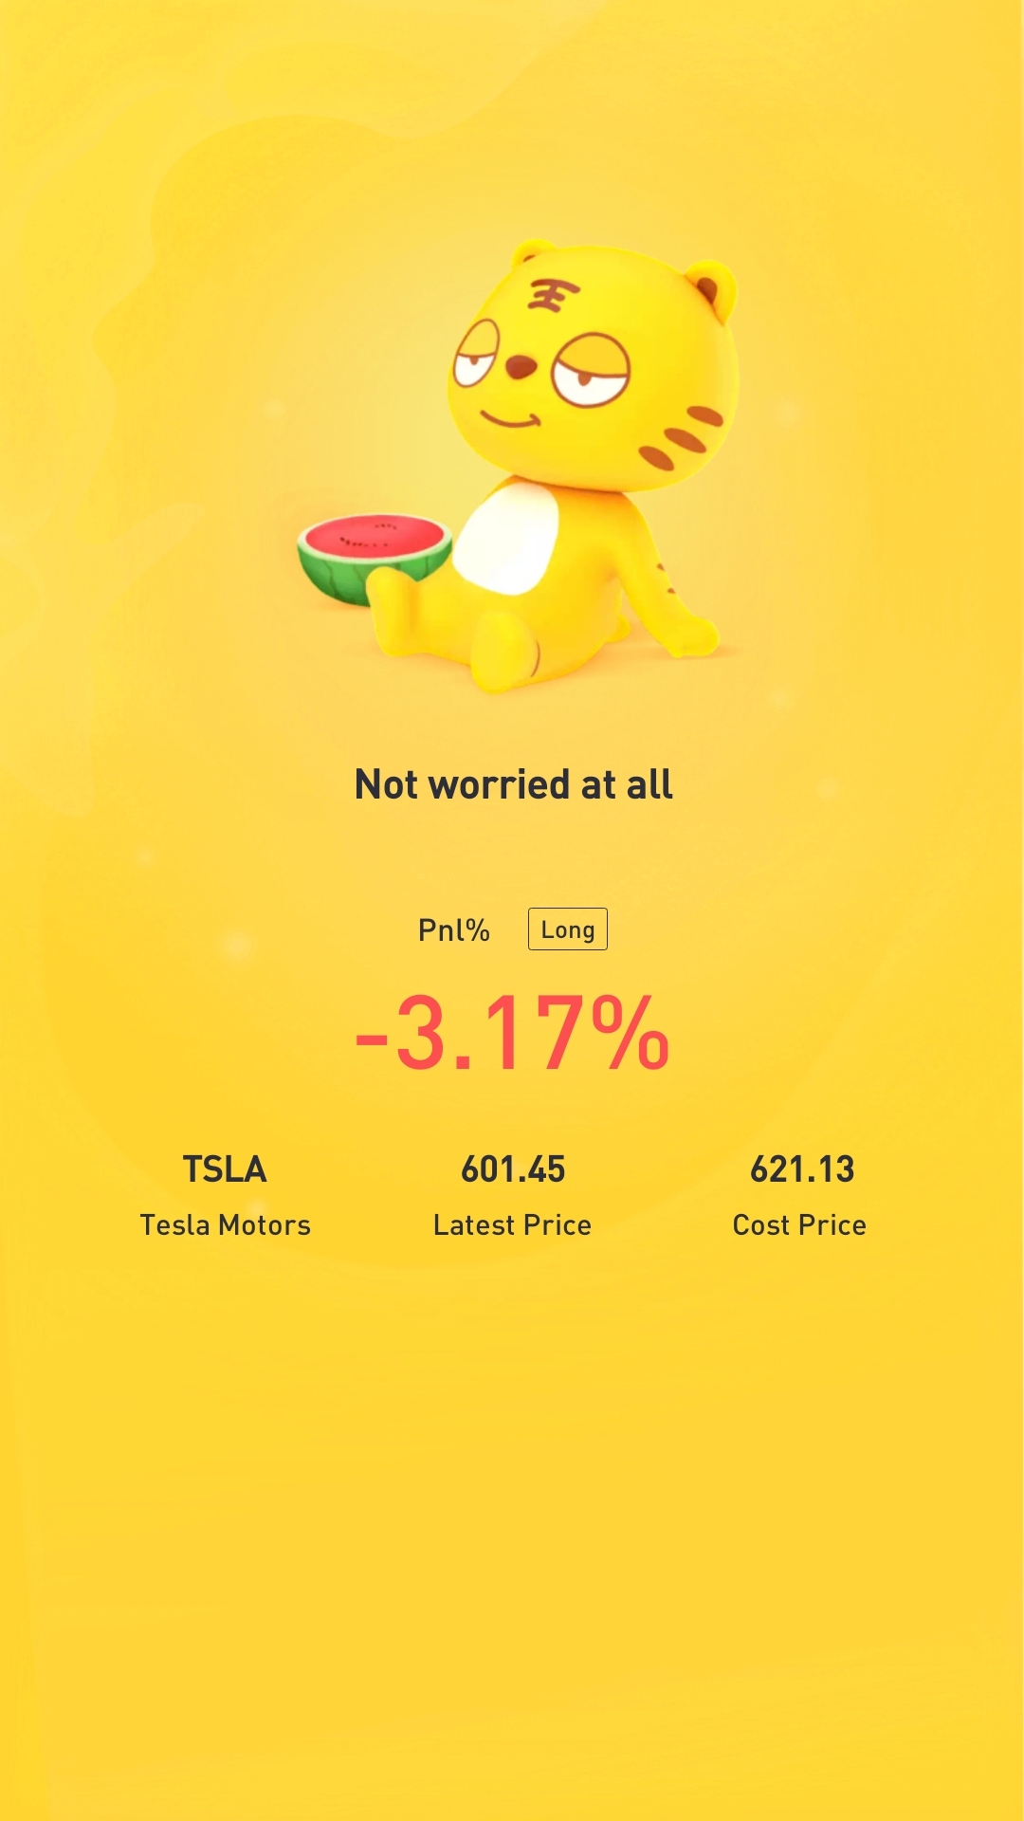Screen dimensions: 1024x1821
Task: Click the tiger's forehead stripe marking
Action: coord(552,296)
